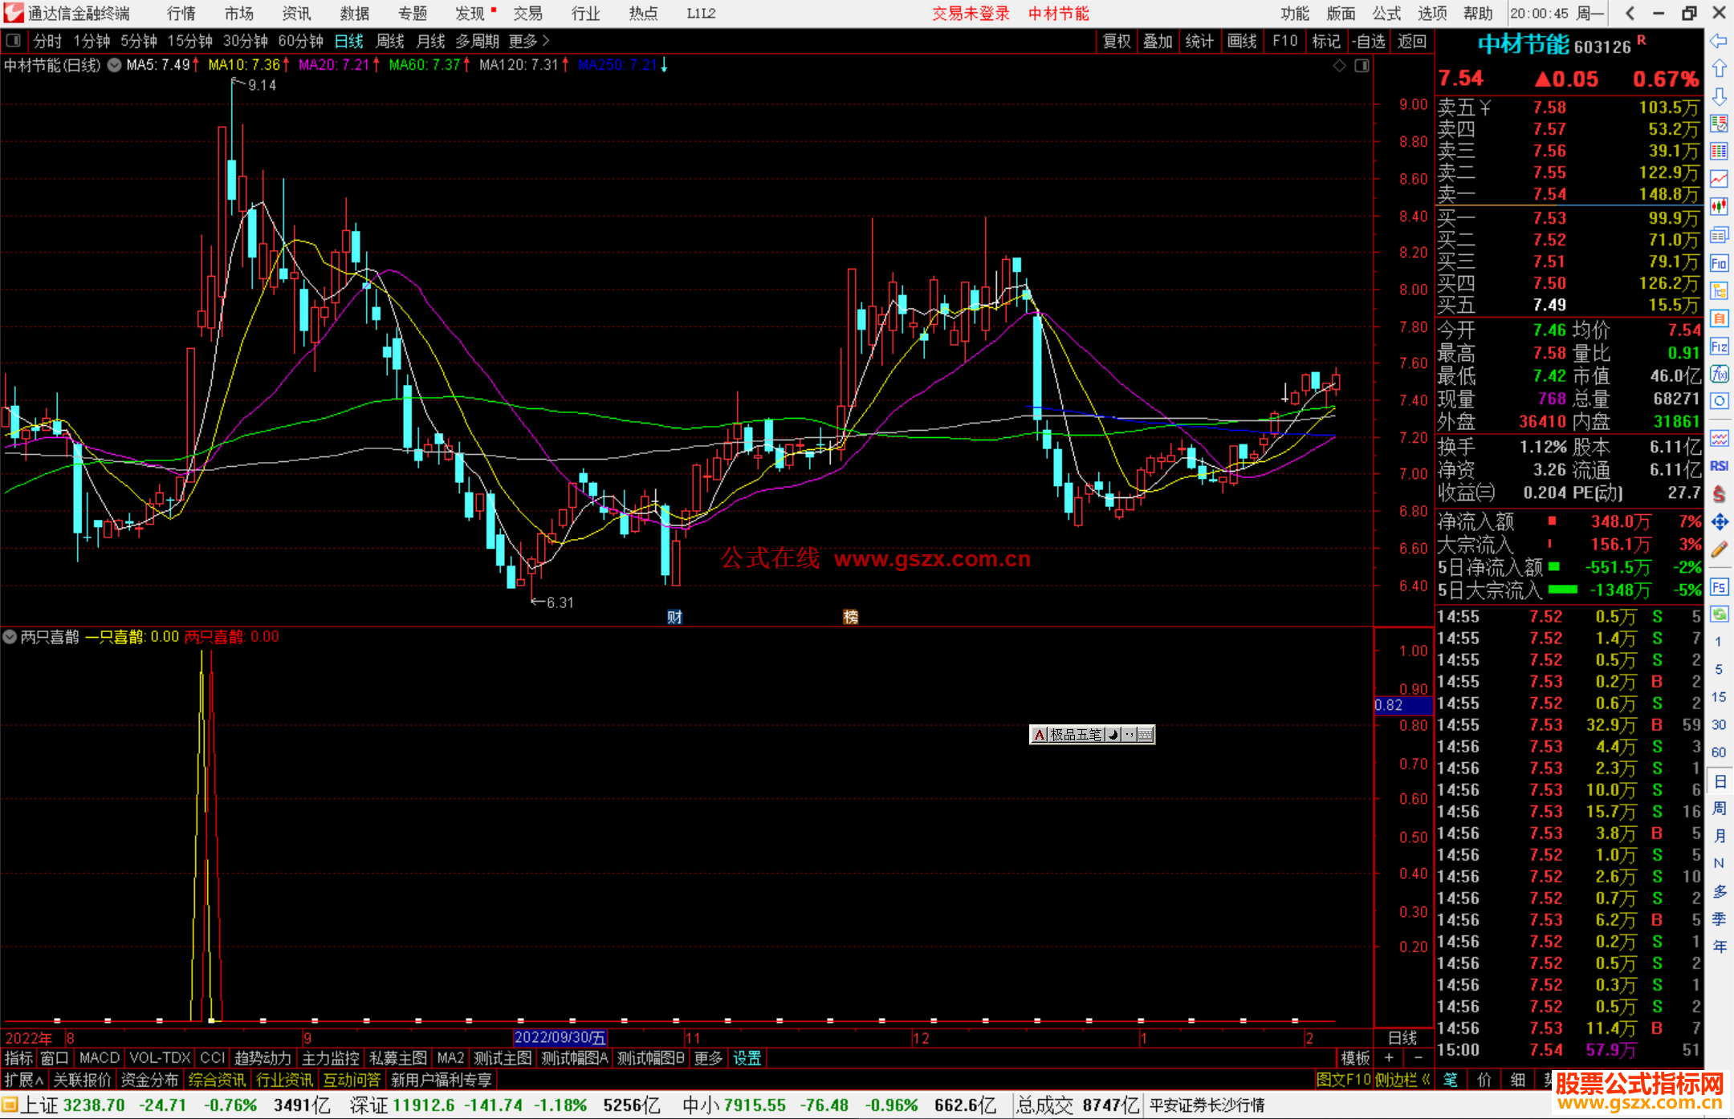Click the 2022/09/30 date marker on timeline

point(560,1037)
